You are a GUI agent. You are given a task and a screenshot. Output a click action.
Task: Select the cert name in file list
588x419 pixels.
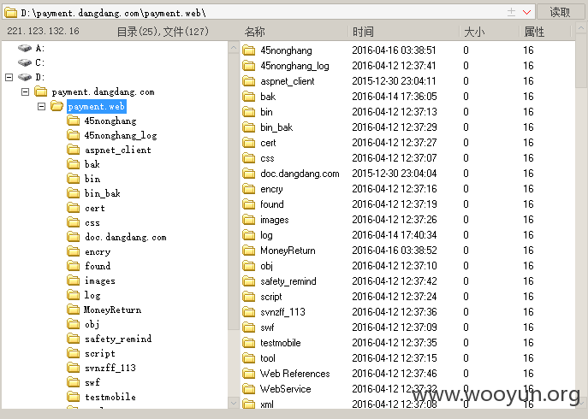pos(268,143)
